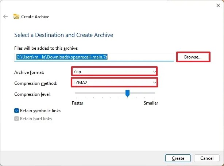Close the Create Archive dialog

point(218,5)
